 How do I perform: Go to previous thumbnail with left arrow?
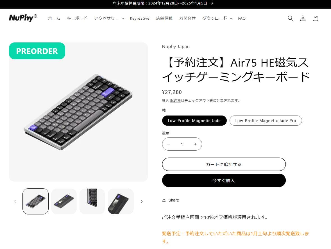click(x=15, y=202)
